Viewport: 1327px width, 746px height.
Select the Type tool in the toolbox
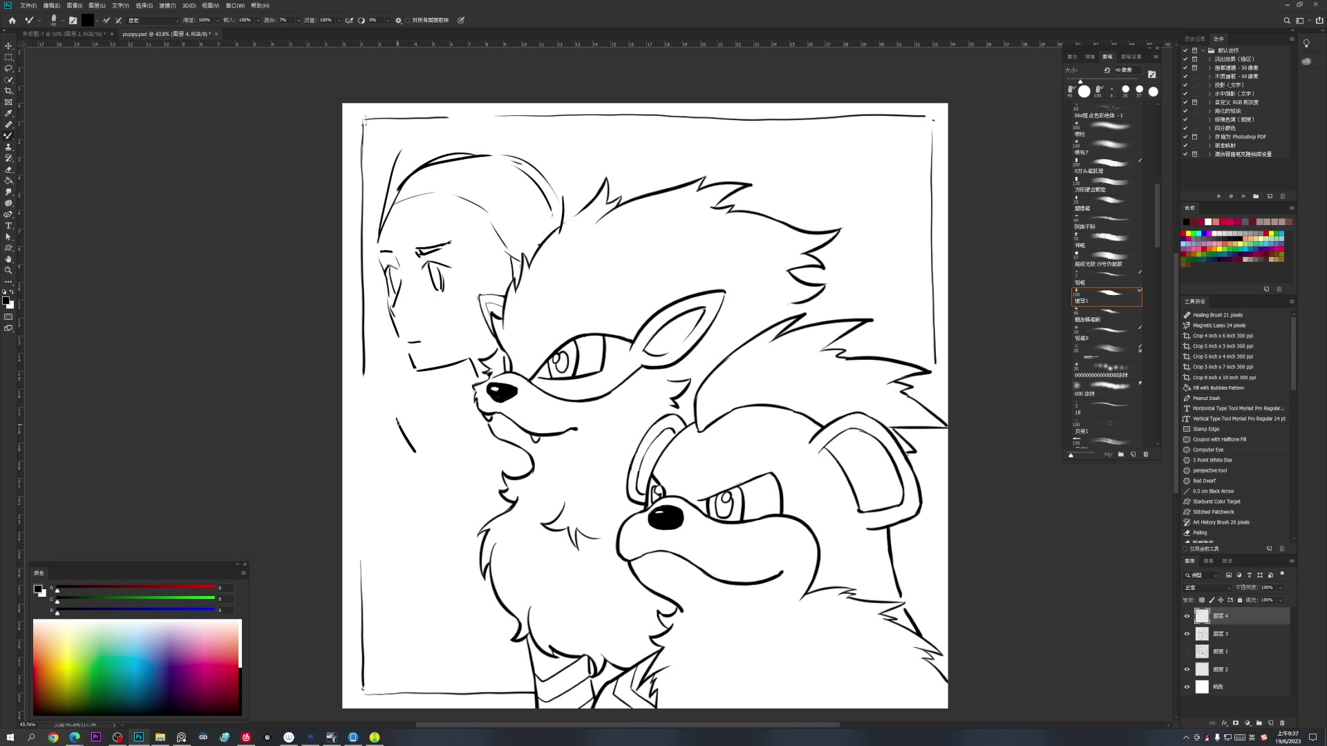[9, 226]
